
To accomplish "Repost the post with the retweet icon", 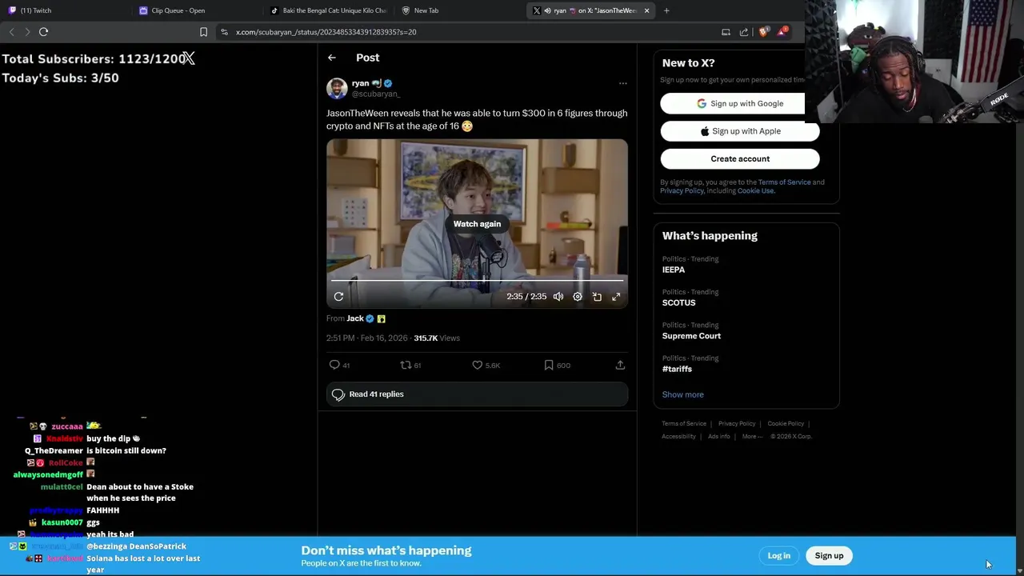I will click(x=406, y=365).
